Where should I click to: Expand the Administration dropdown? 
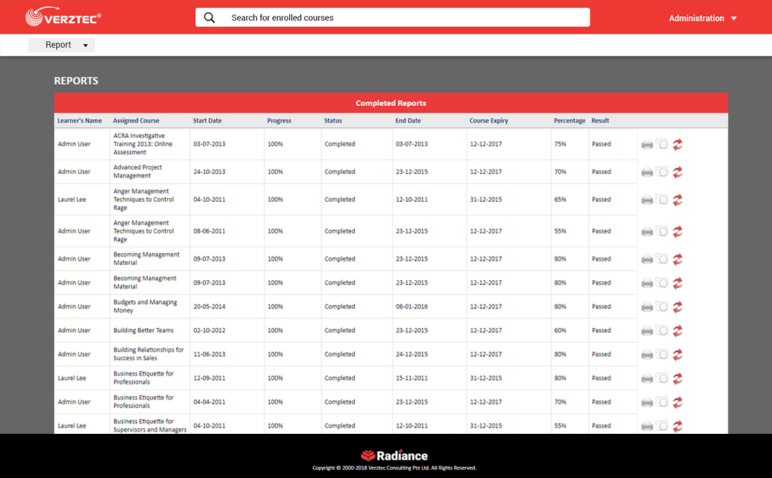point(703,18)
